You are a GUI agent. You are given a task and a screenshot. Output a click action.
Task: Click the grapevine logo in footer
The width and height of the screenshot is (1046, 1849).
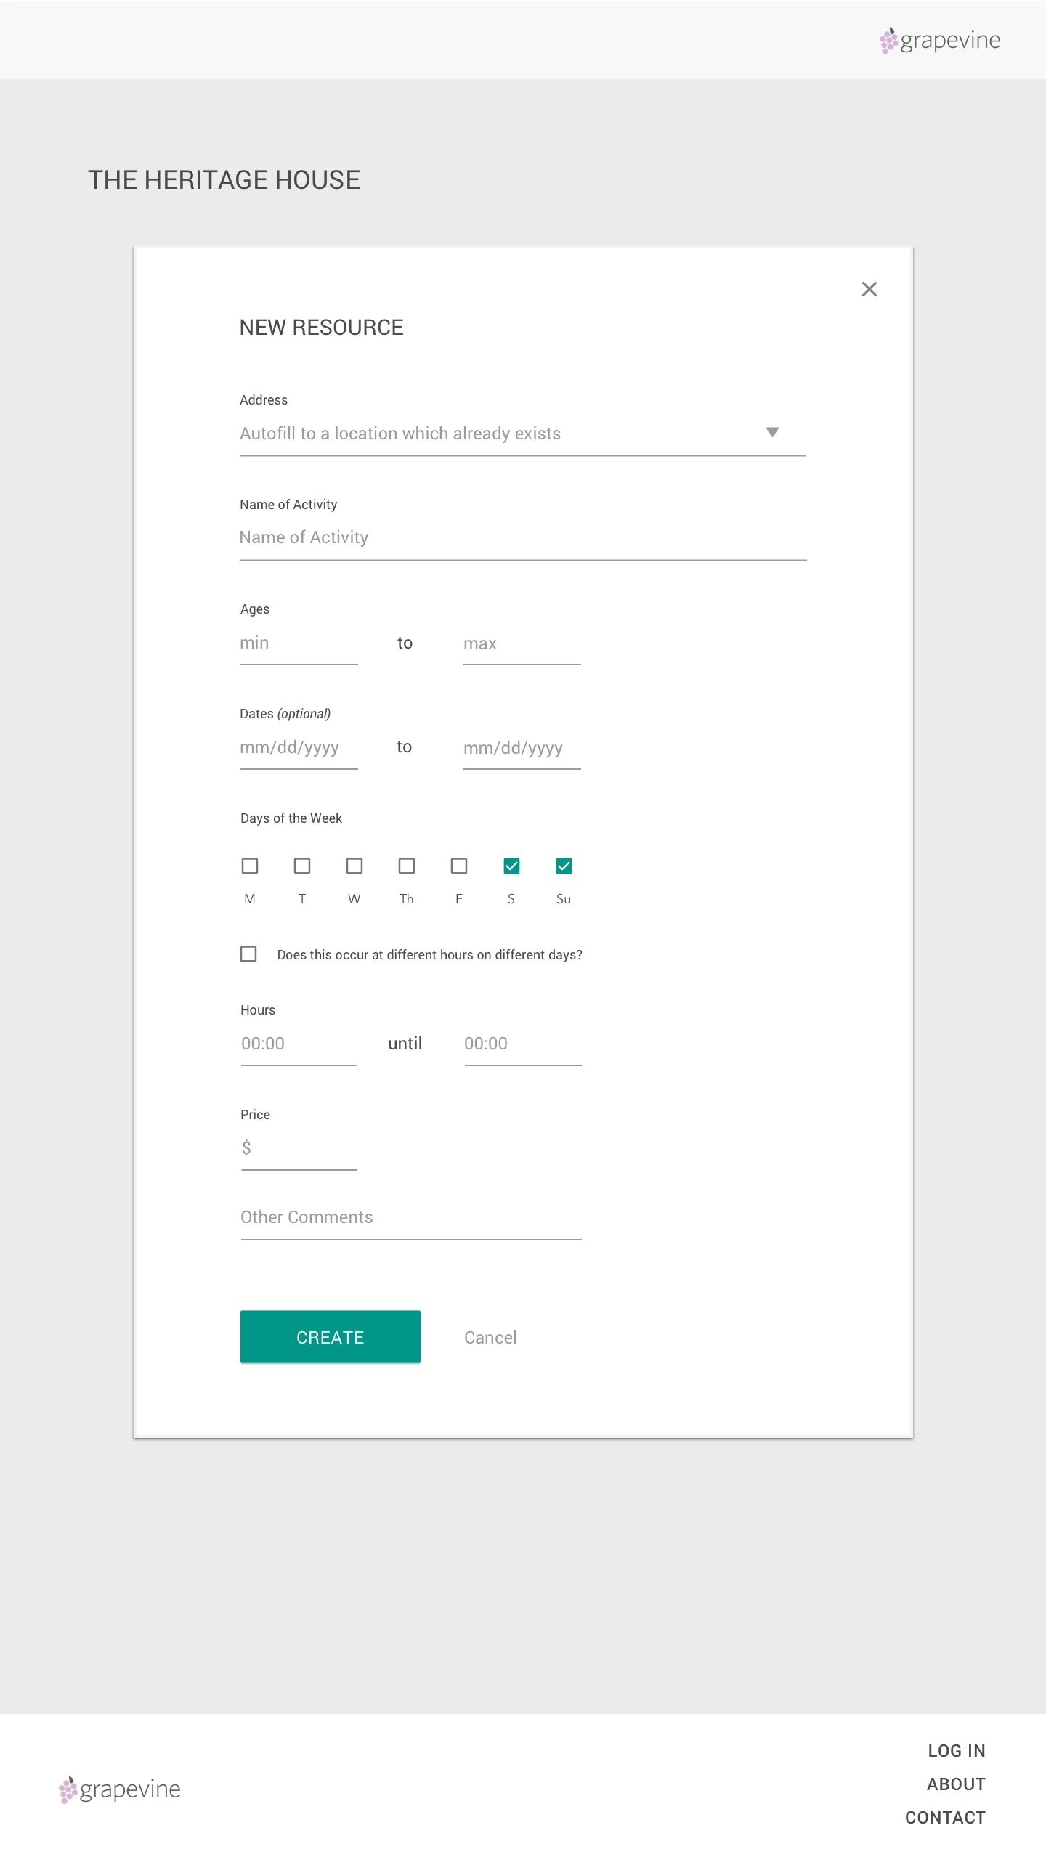(120, 1789)
